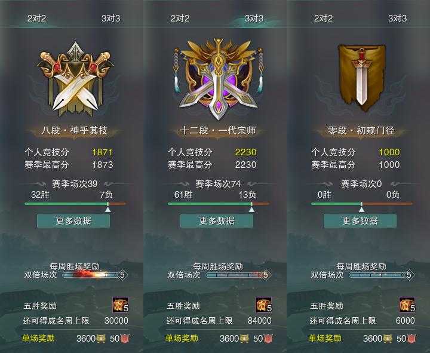This screenshot has height=353, width=430.
Task: Switch to the 3对3 tab in left panel
Action: (x=111, y=19)
